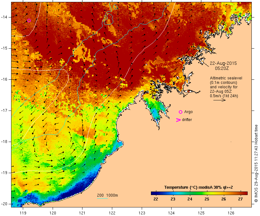Click the 'Altimetric sealevel' text
260x216 pixels.
[226, 78]
